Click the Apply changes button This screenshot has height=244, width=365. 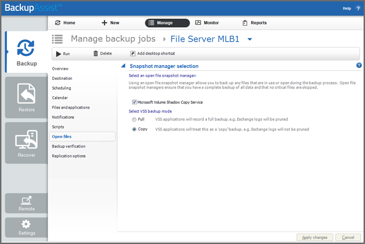[x=315, y=237]
